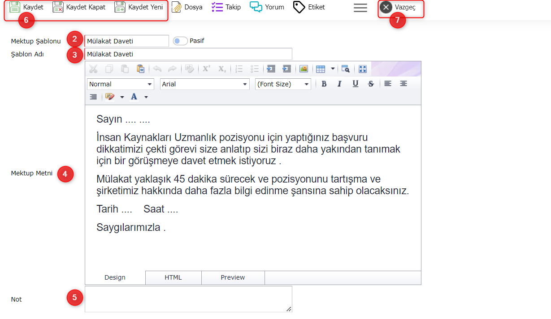The width and height of the screenshot is (551, 319).
Task: Apply superscript formatting
Action: pos(206,69)
